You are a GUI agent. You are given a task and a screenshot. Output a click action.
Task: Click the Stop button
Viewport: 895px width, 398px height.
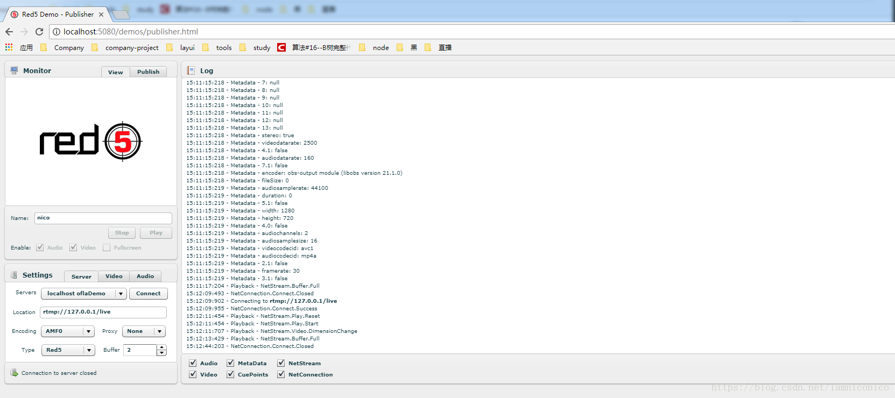tap(122, 233)
